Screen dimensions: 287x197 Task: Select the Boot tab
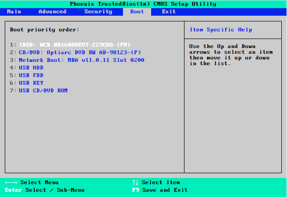[137, 12]
